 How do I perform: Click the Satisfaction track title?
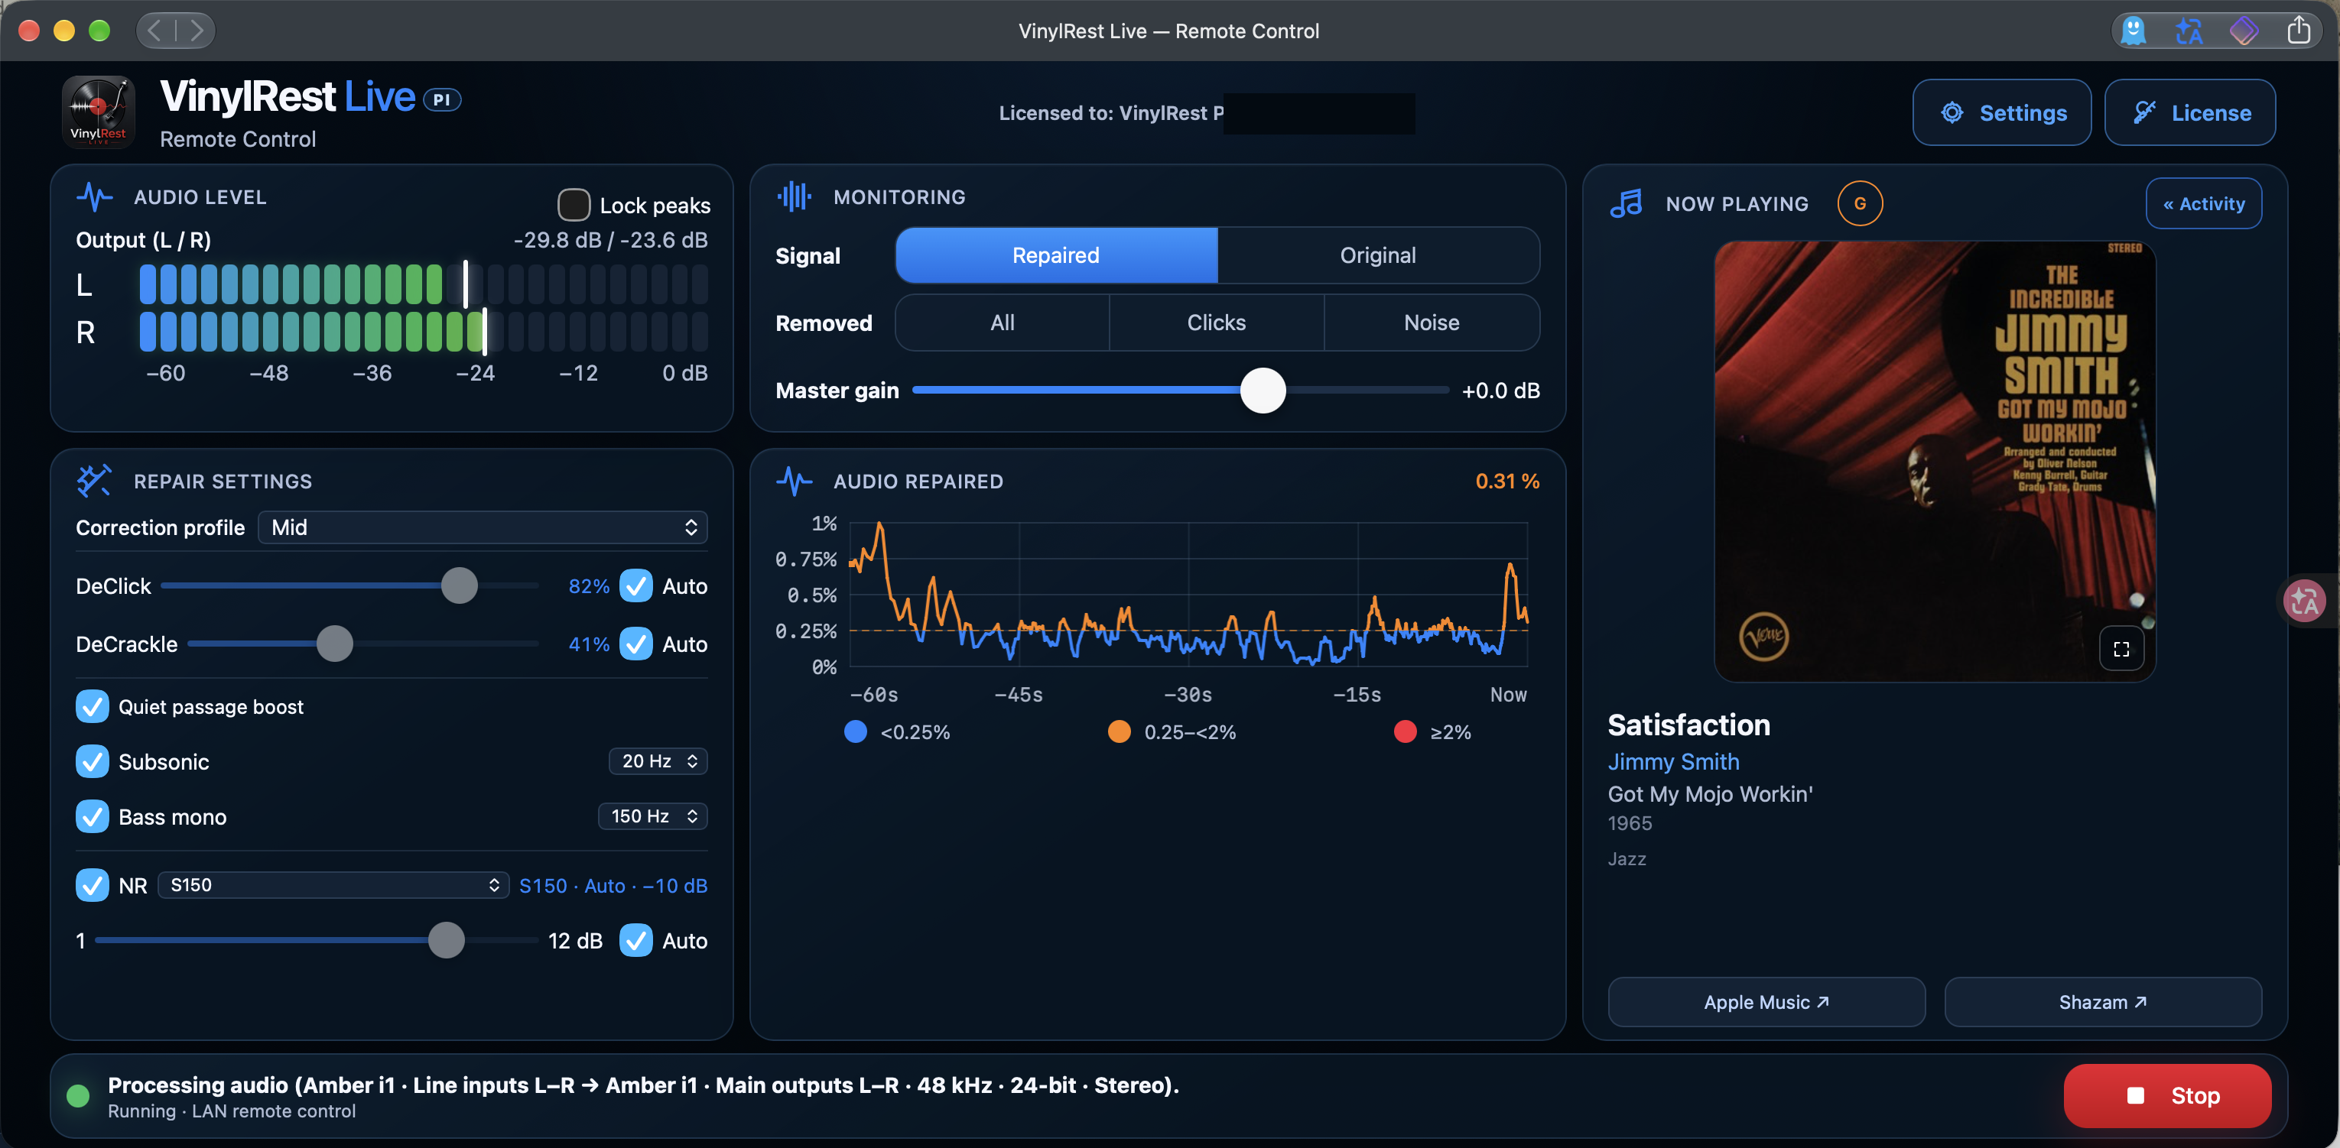pos(1688,724)
